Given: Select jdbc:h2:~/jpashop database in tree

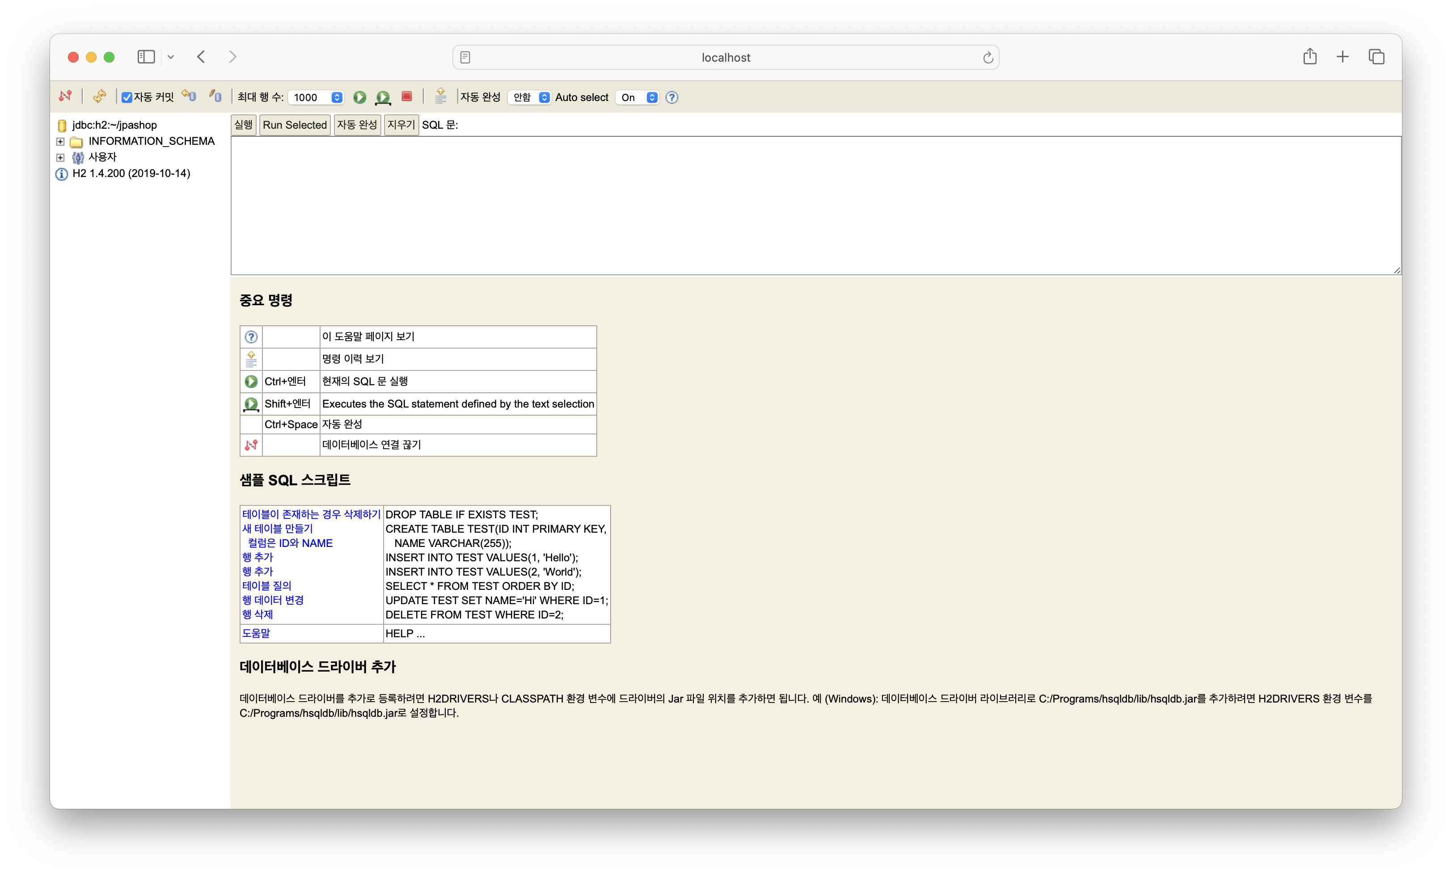Looking at the screenshot, I should point(114,125).
